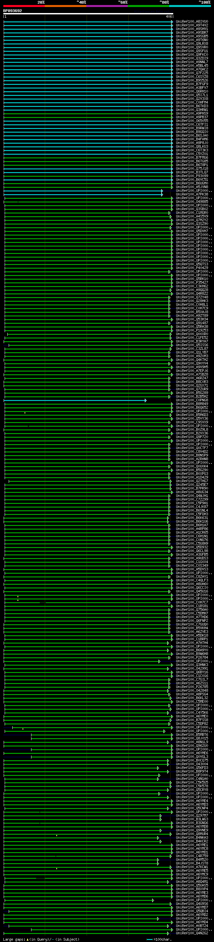This screenshot has width=214, height=942.
Task: Select label UniRef100_C1MGR0
Action: pyautogui.click(x=192, y=213)
